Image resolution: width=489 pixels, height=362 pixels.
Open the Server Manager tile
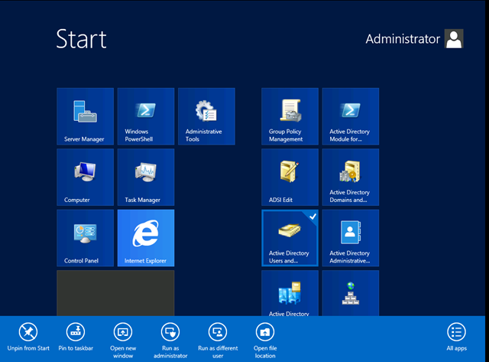point(85,116)
